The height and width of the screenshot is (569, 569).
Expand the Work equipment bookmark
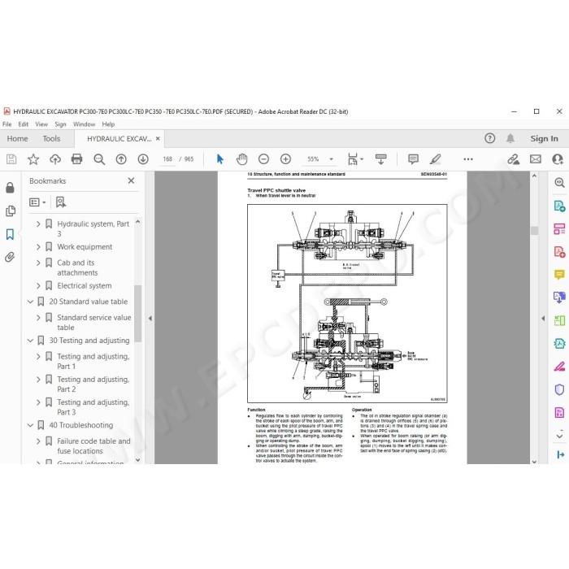point(38,247)
